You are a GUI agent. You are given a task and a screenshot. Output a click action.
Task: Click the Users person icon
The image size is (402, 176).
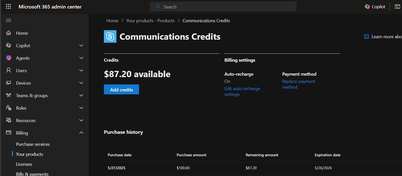pyautogui.click(x=9, y=70)
